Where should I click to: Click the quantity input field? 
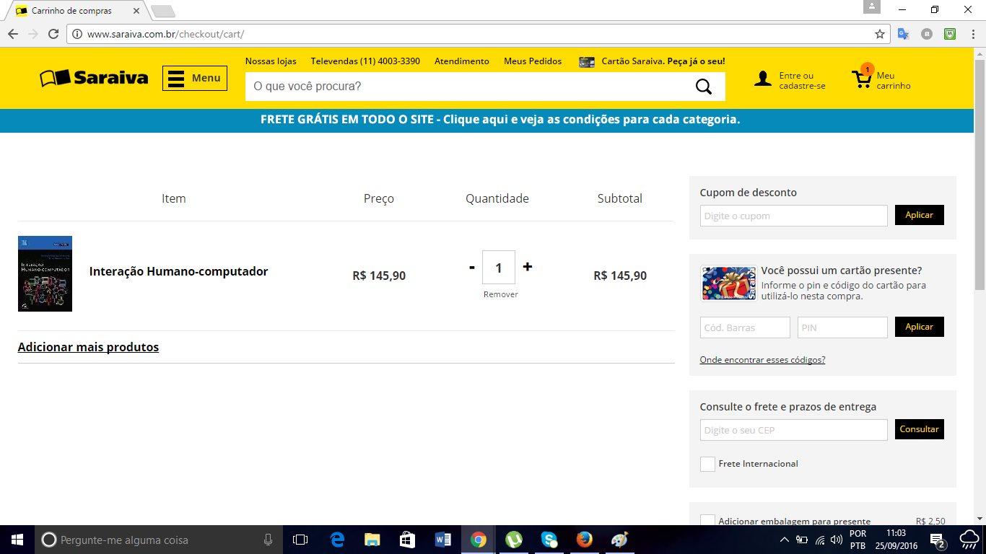(499, 268)
